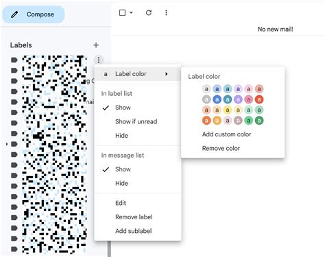Click the highlighted three-dot label options button
325x257 pixels.
99,60
